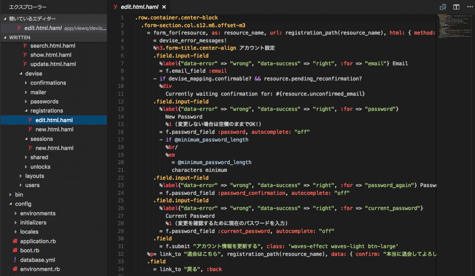Screen dimensions: 475x276
Task: Collapse the registrations folder
Action: pos(26,111)
